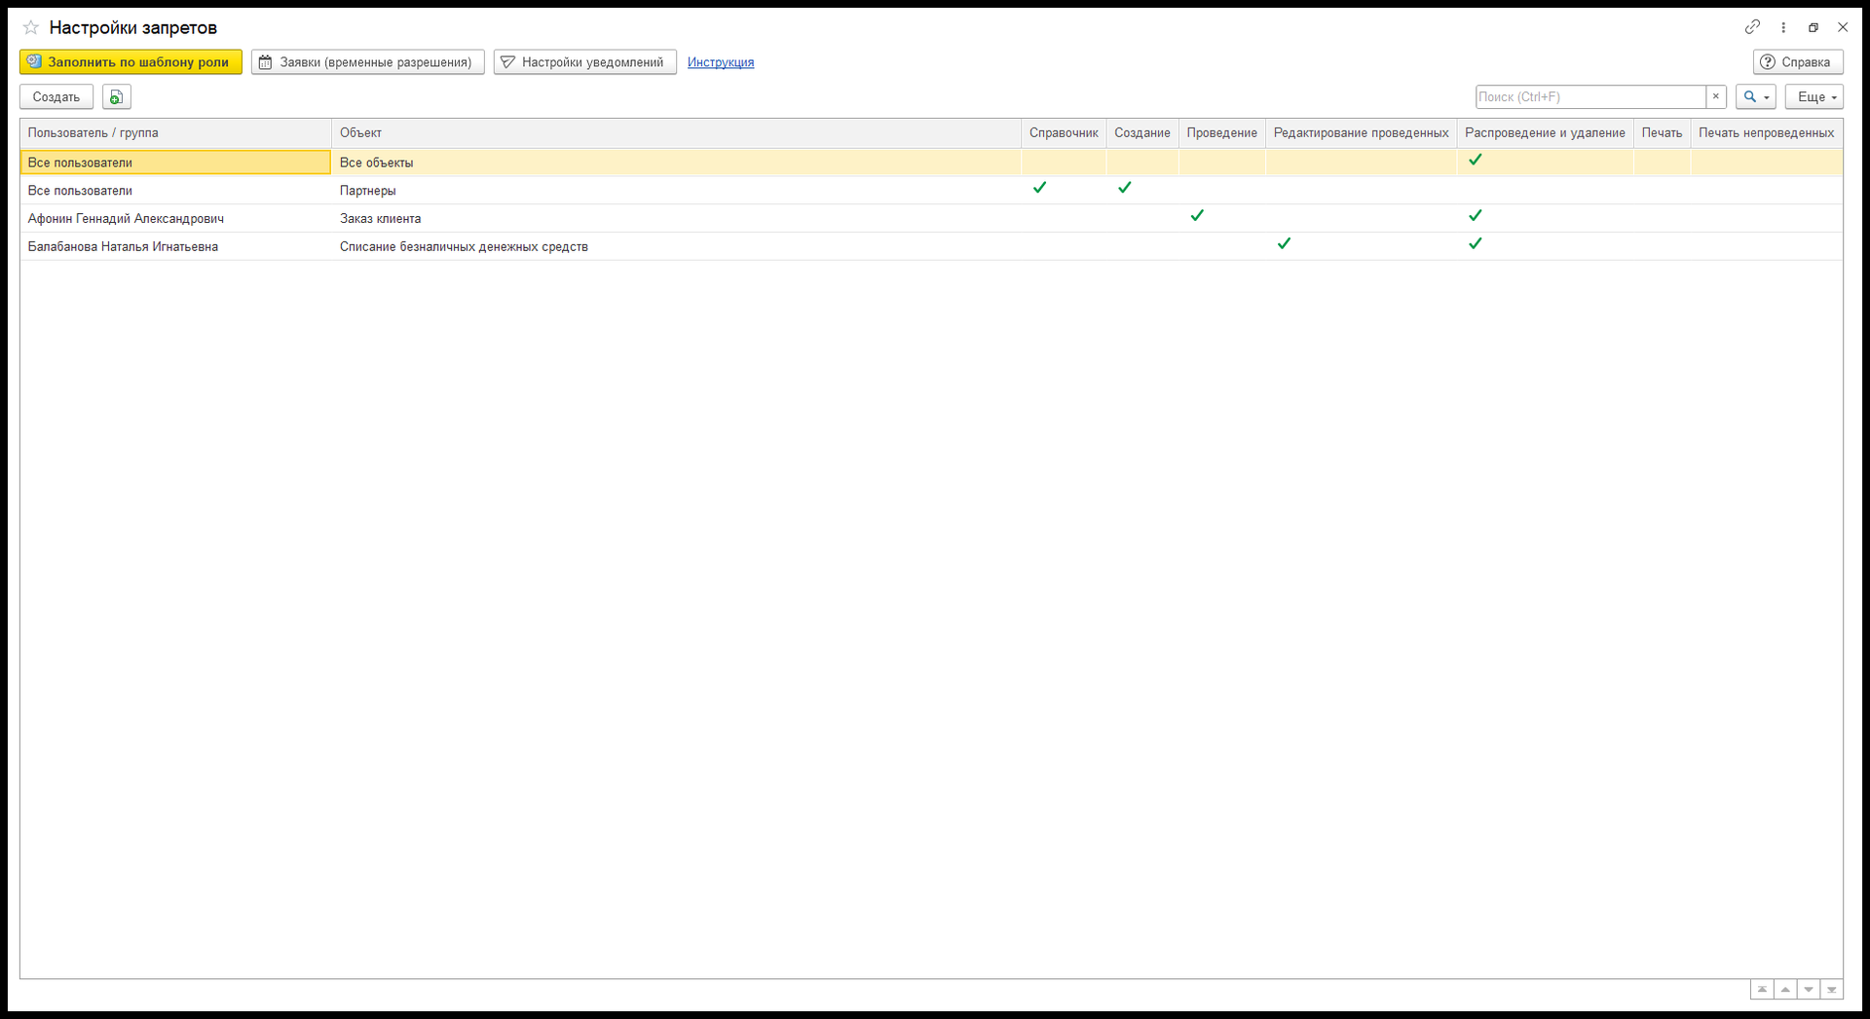Click Редактирование проведенных column header

tap(1361, 133)
